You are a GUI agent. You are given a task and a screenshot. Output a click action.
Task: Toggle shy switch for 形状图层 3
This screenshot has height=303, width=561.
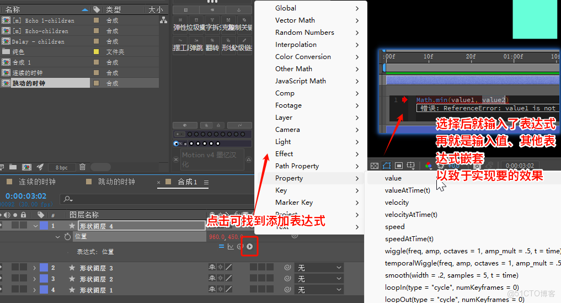coord(212,267)
